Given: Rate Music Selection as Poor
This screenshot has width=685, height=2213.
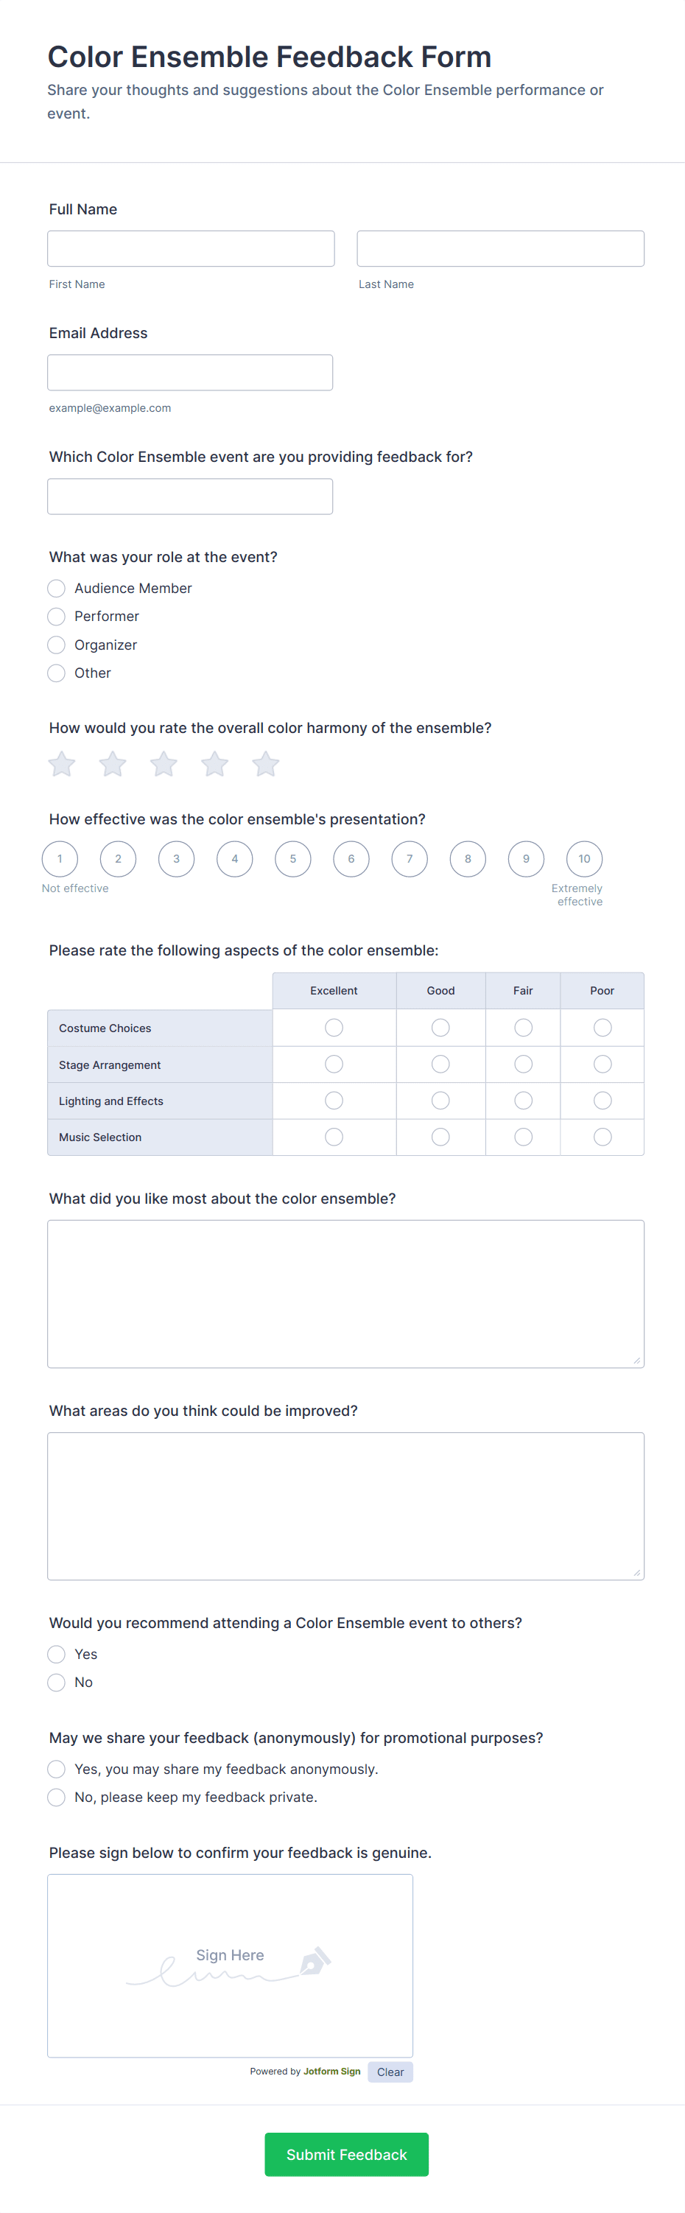Looking at the screenshot, I should tap(602, 1137).
